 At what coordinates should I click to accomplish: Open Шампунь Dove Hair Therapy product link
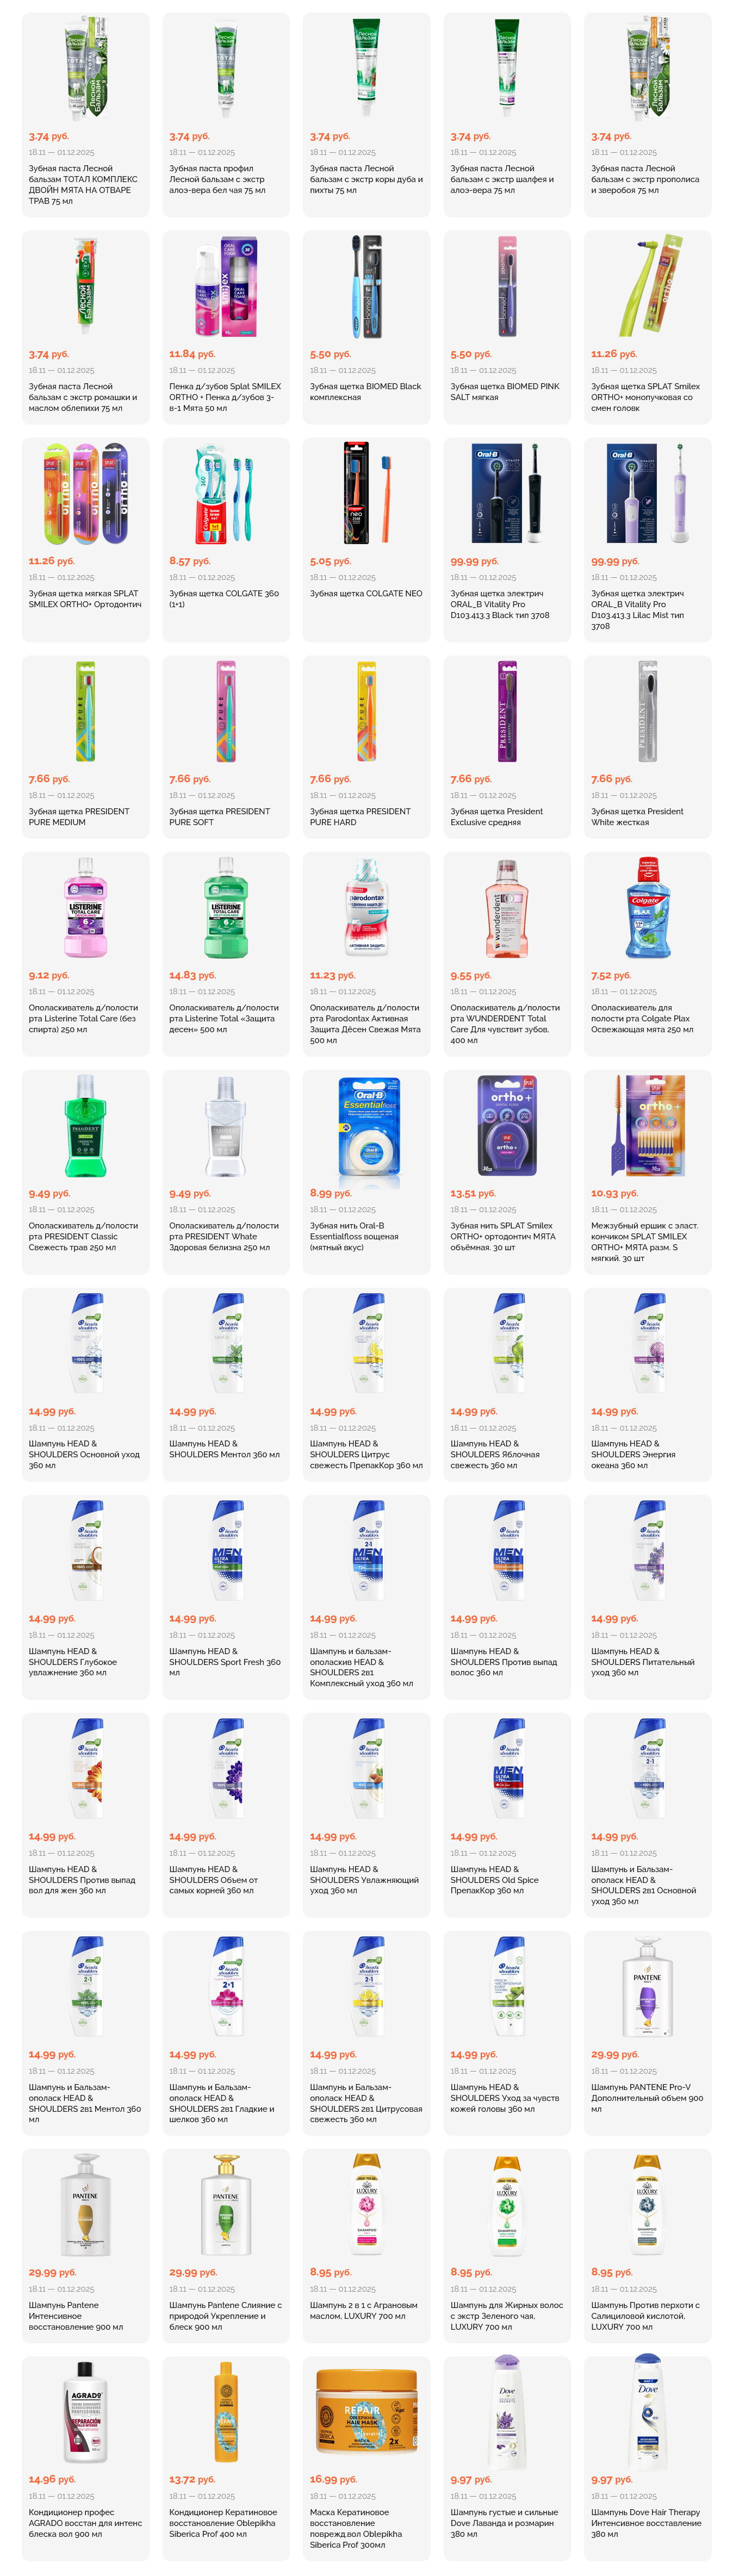[x=646, y=2523]
